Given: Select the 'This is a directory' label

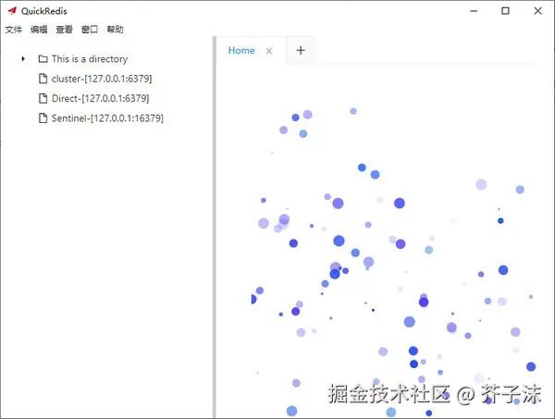Looking at the screenshot, I should tap(89, 59).
